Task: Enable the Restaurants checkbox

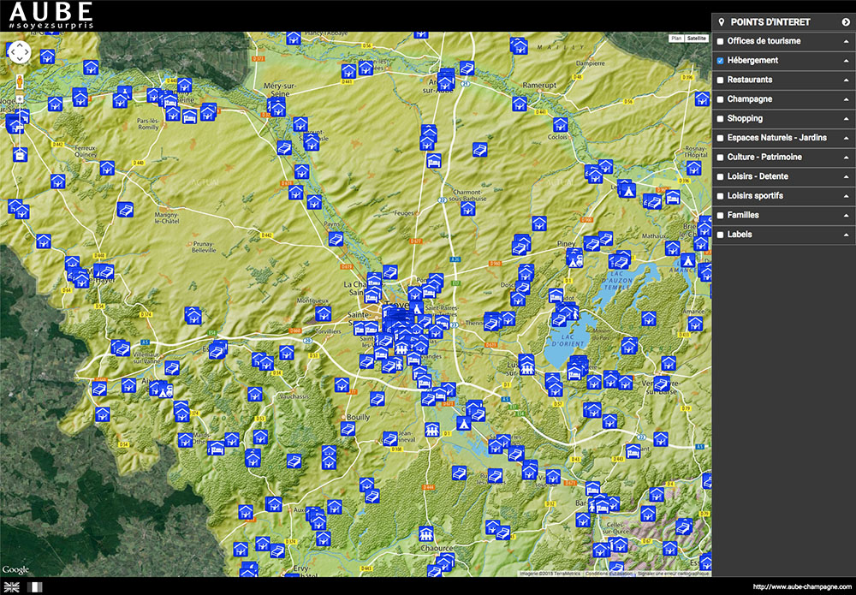Action: point(721,80)
